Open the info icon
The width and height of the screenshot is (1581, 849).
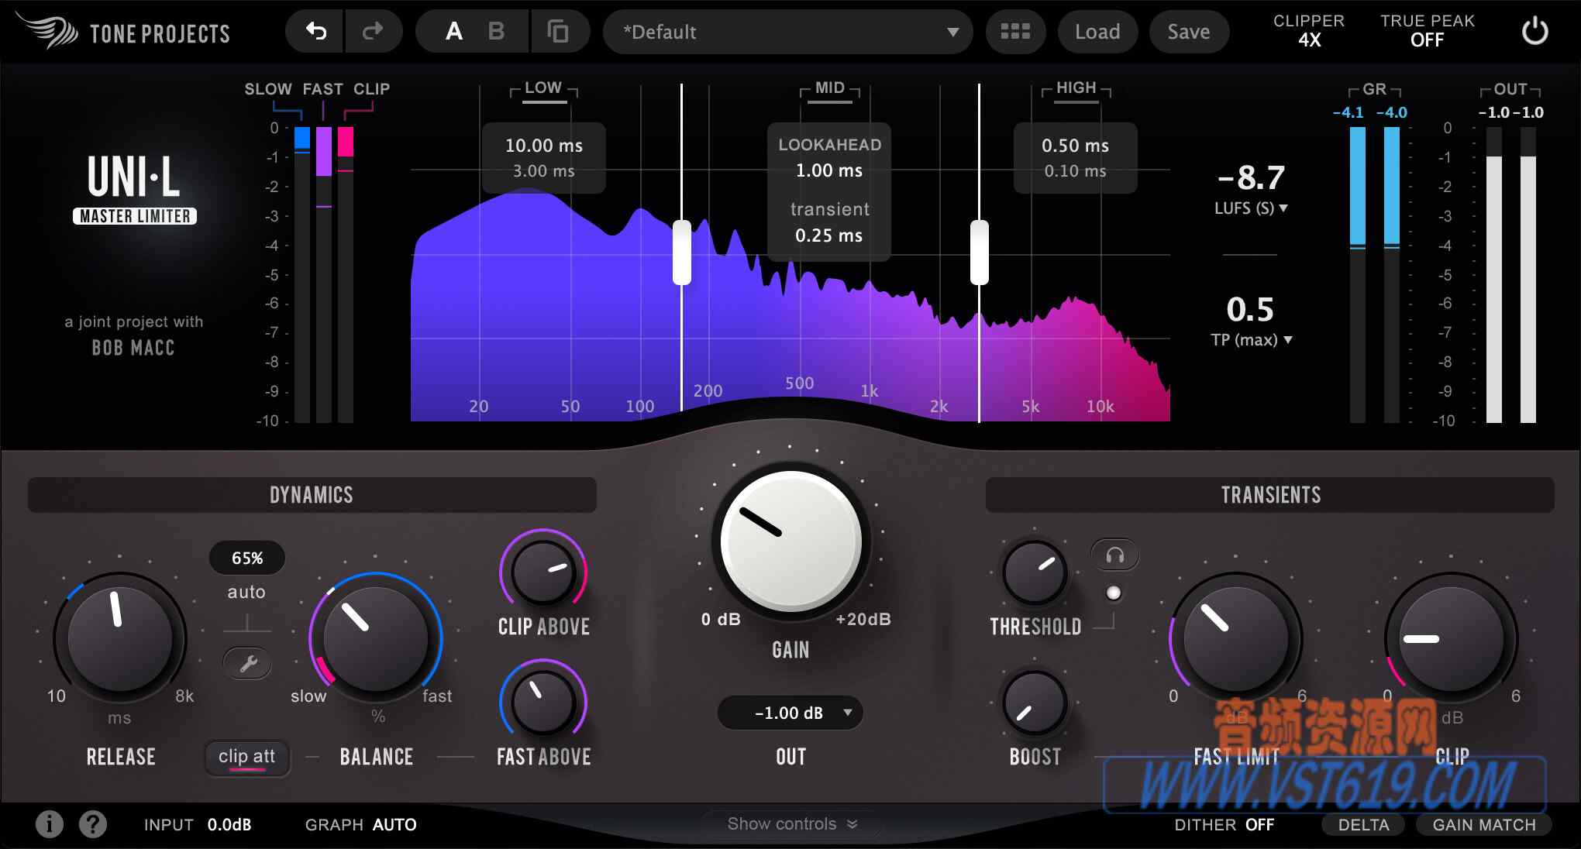coord(50,824)
